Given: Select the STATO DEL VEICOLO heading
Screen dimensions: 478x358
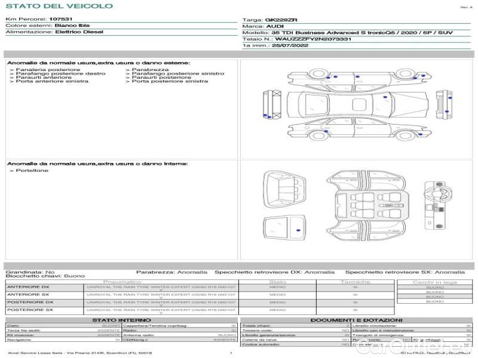Looking at the screenshot, I should click(59, 6).
